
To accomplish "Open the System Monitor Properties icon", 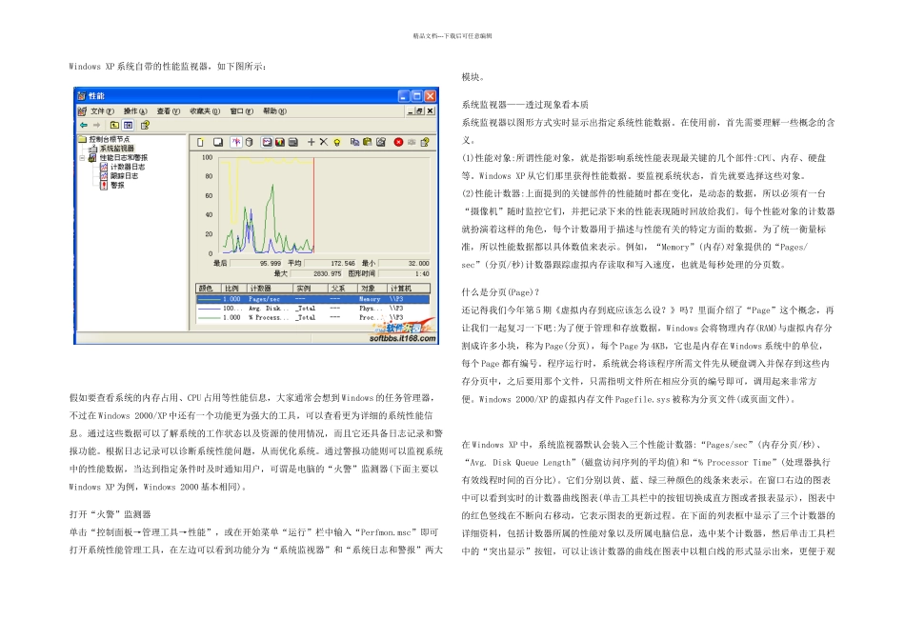I will pyautogui.click(x=381, y=142).
